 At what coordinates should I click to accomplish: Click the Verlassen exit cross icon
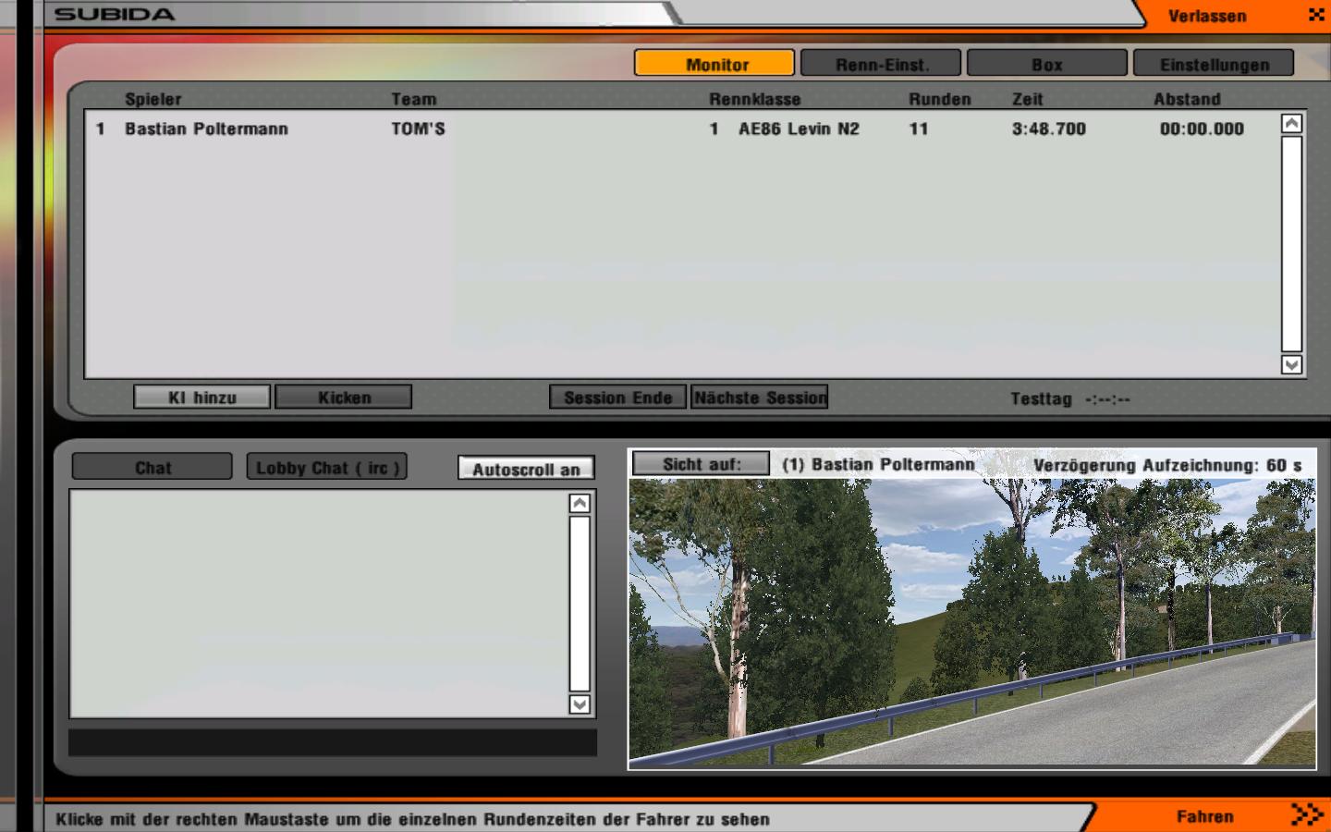point(1316,15)
